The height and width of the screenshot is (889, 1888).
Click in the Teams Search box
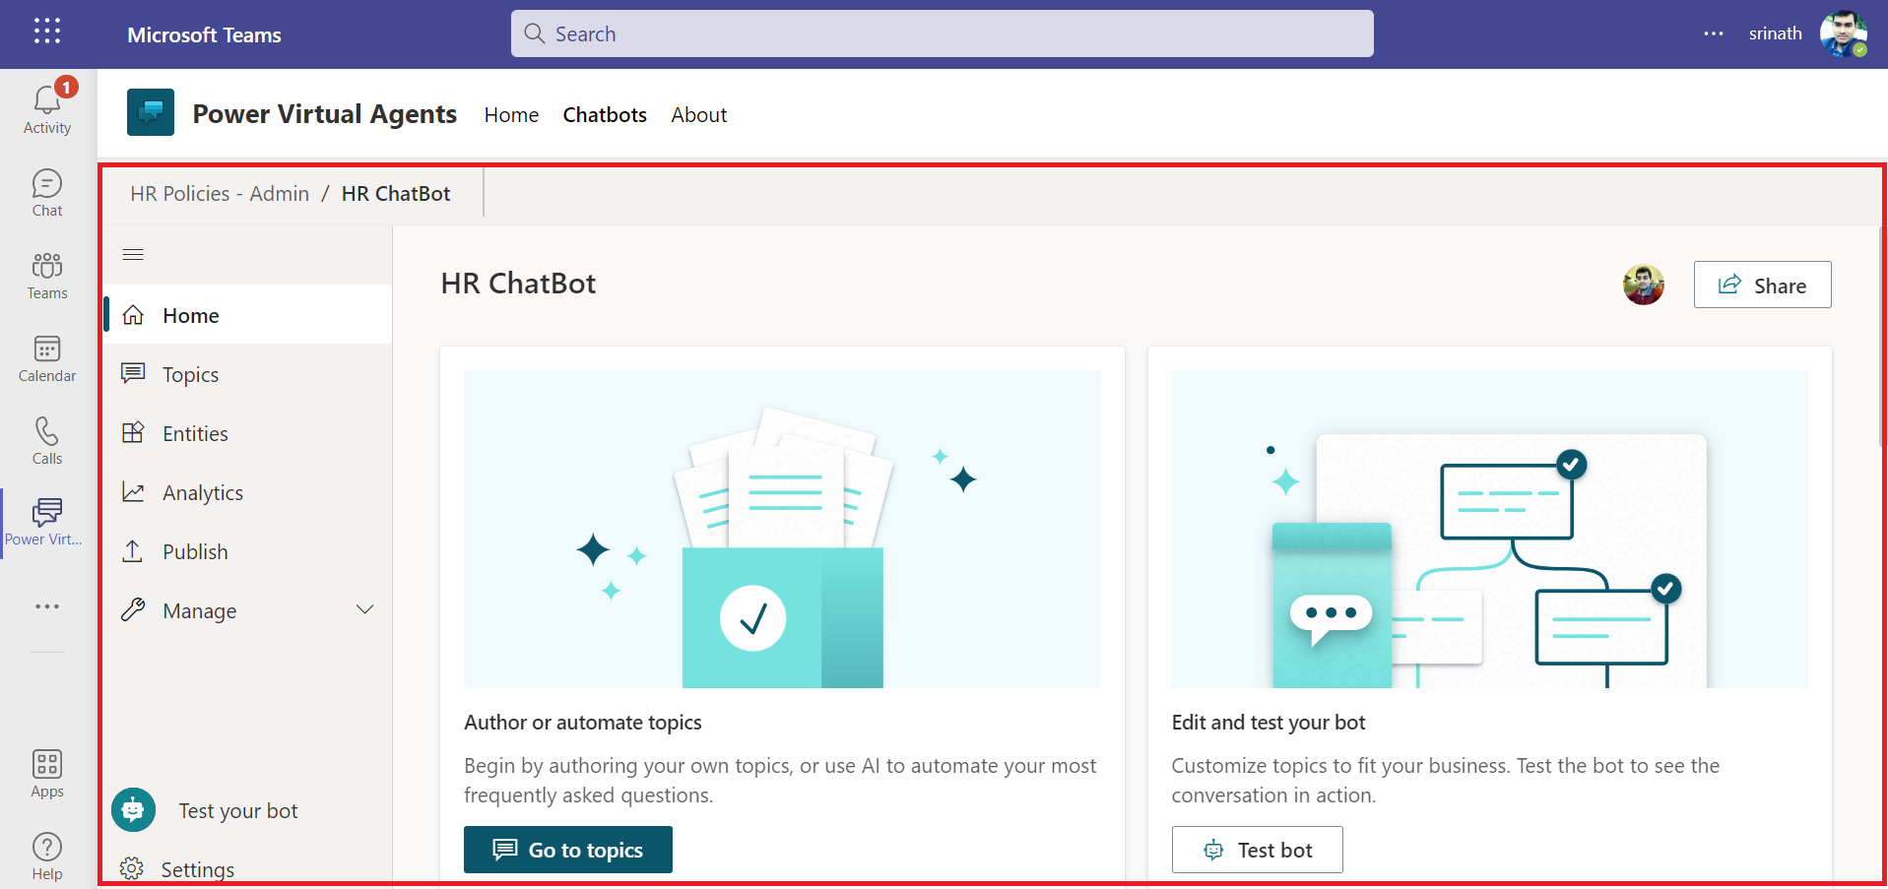pyautogui.click(x=942, y=34)
